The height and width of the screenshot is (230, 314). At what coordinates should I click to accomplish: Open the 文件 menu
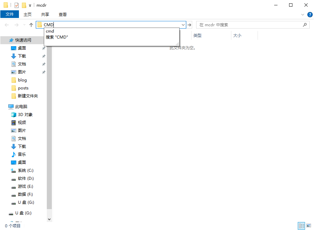click(10, 14)
